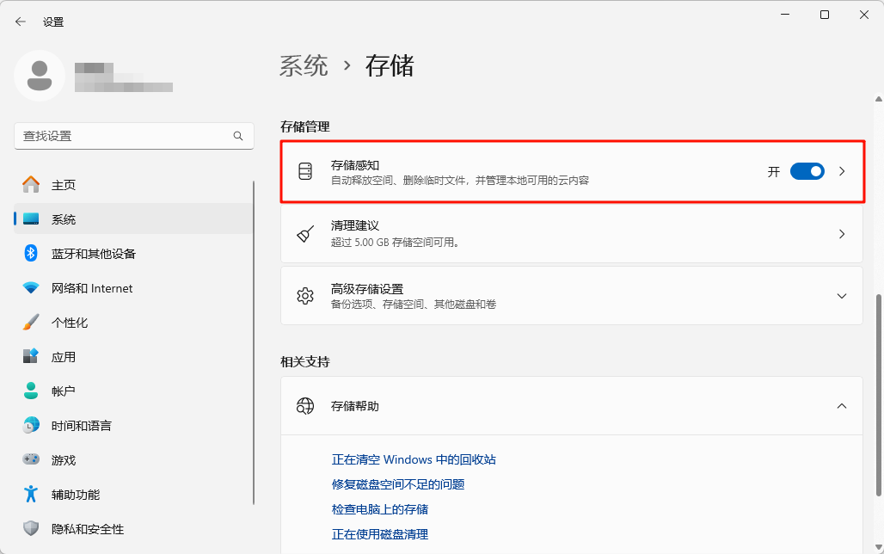
Task: Click the 隐私和安全性 shield icon
Action: 31,529
